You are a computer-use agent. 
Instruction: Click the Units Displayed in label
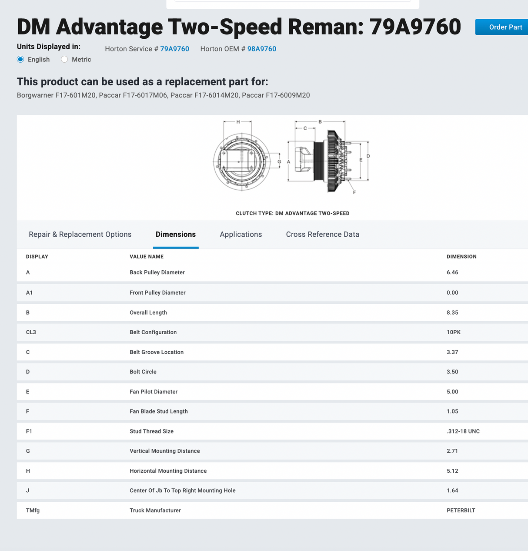pyautogui.click(x=49, y=47)
